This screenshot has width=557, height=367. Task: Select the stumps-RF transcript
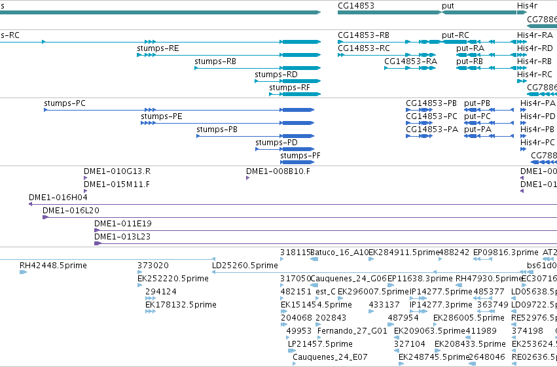pos(295,94)
